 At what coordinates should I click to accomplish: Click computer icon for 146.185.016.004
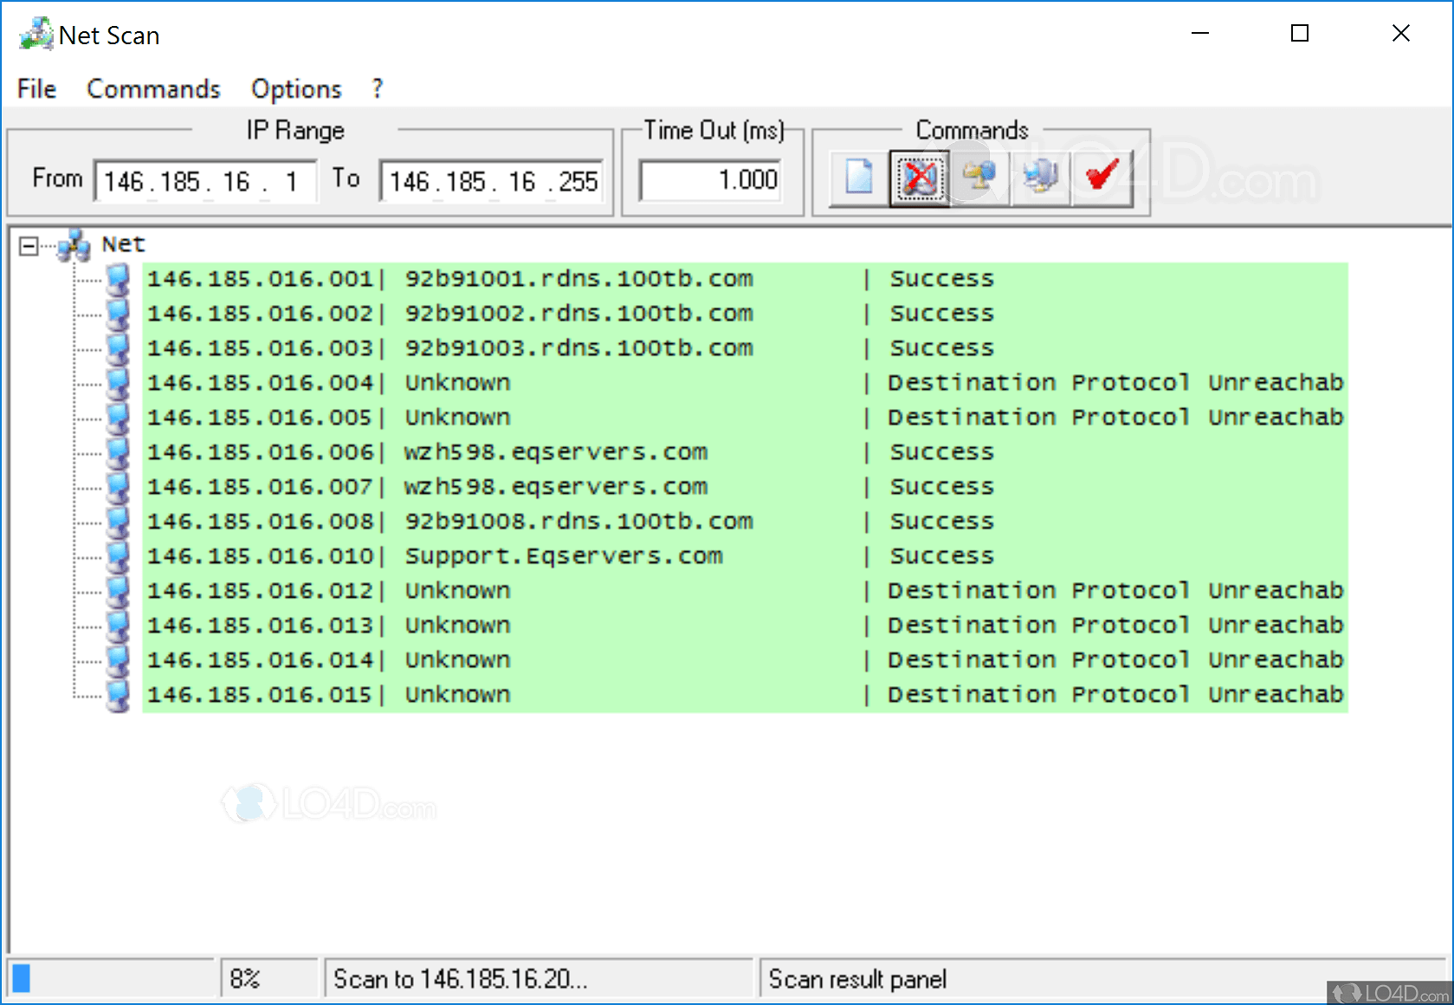(118, 383)
